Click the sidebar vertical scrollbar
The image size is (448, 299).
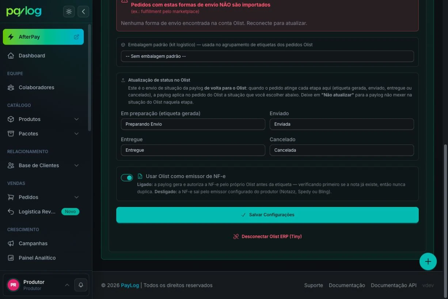90,77
